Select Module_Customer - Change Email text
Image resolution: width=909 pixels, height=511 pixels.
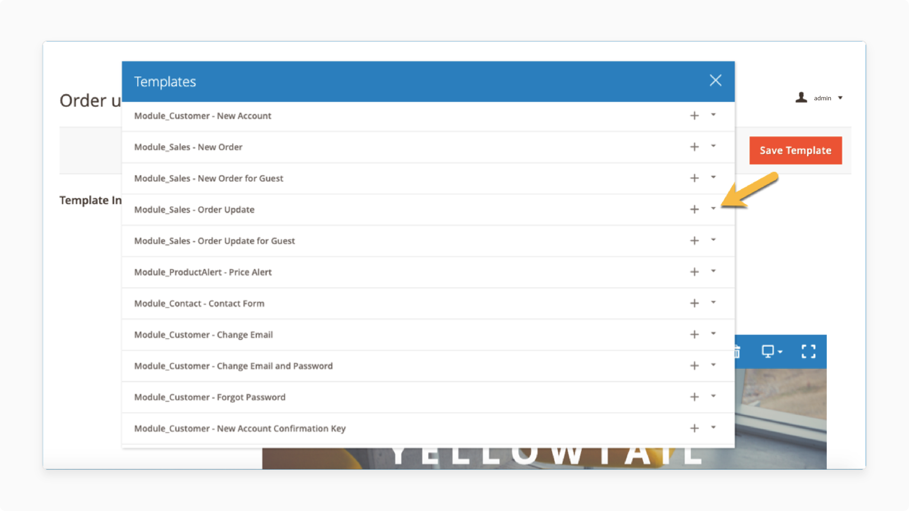coord(203,335)
